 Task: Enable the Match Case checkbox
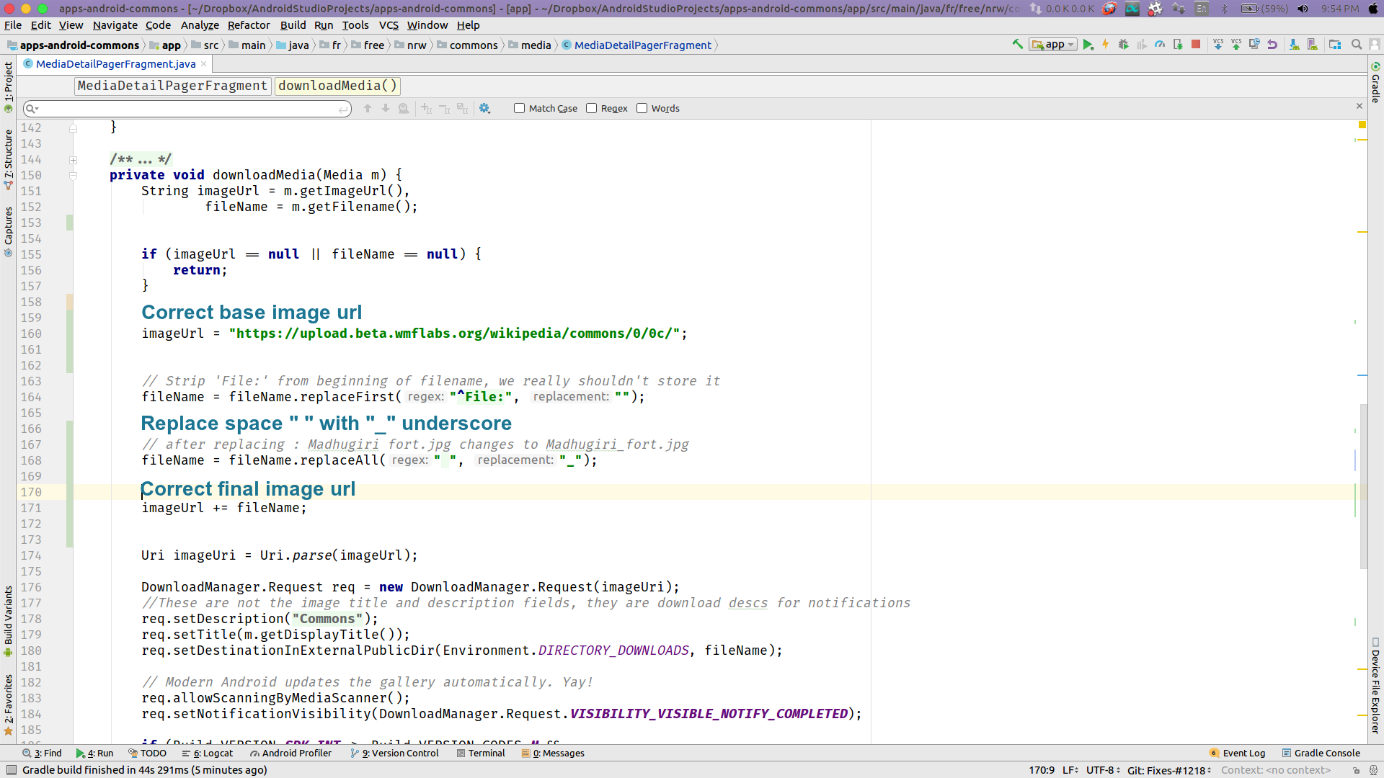[519, 108]
